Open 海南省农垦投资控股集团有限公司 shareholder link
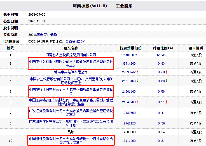The height and width of the screenshot is (146, 206). [71, 55]
